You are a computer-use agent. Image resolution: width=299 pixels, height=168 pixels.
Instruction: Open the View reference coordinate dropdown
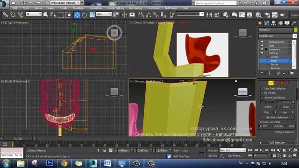pos(104,14)
